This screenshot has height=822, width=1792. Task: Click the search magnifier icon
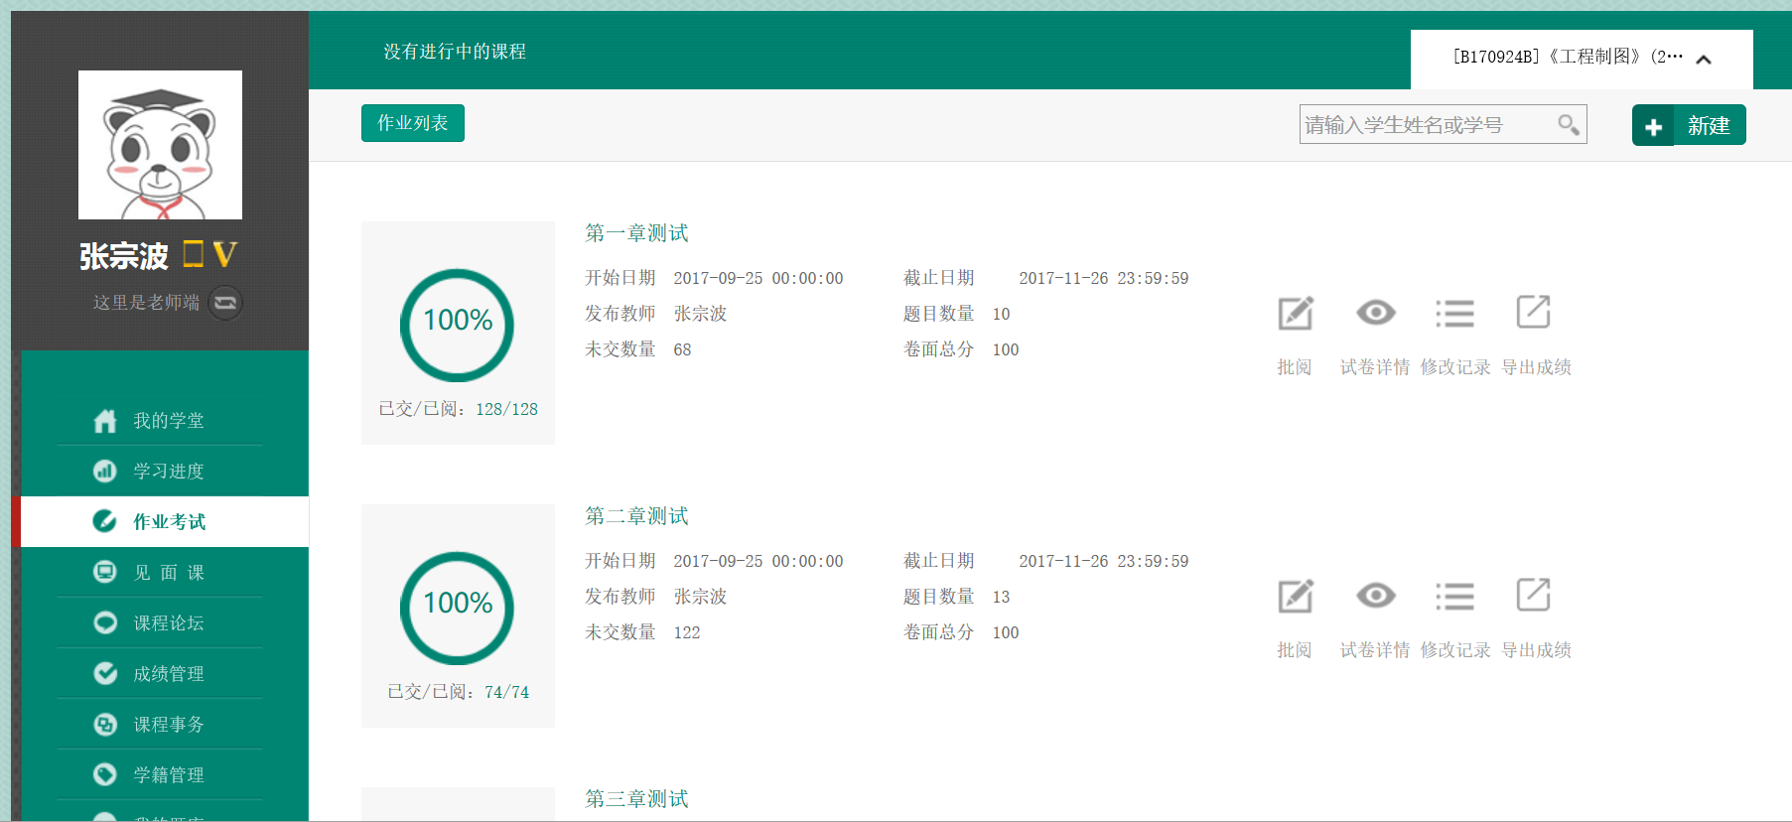[1568, 125]
